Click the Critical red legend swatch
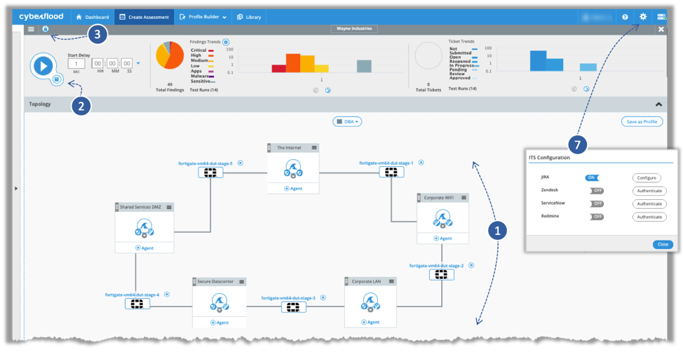683x359 pixels. pyautogui.click(x=211, y=51)
